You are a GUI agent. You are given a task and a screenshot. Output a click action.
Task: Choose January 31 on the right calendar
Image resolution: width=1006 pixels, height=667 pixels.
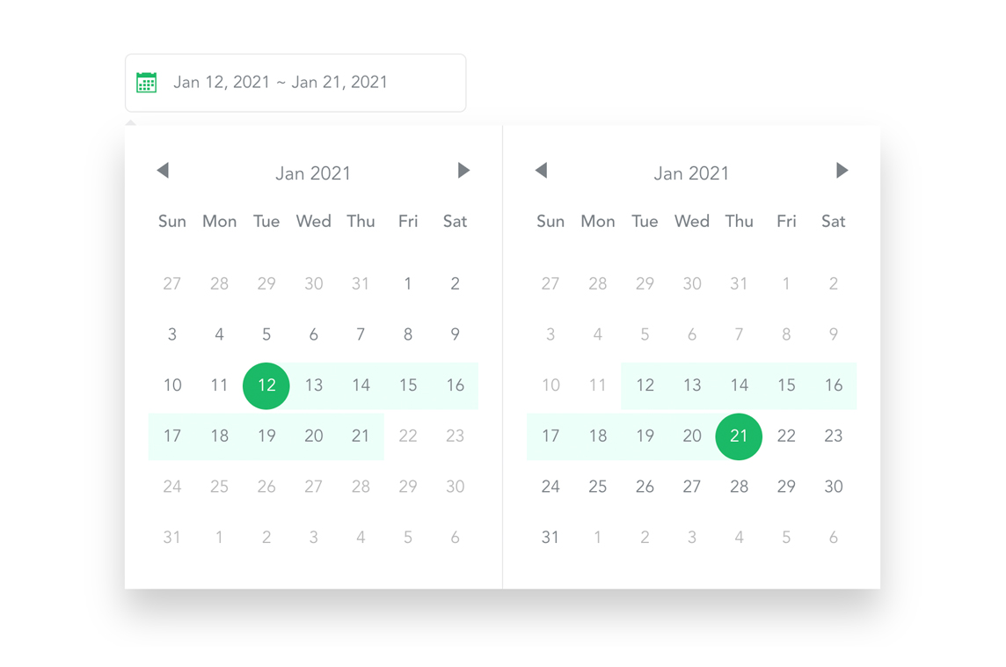pos(550,537)
